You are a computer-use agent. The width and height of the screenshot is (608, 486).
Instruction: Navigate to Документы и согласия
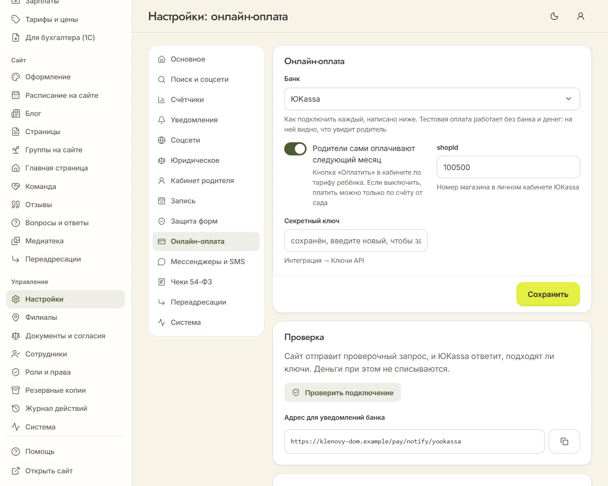65,336
